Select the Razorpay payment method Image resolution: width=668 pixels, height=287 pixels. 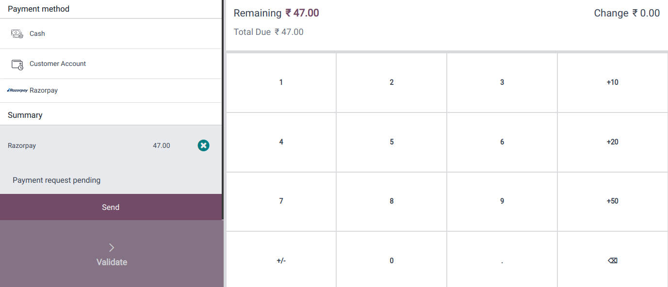(111, 91)
